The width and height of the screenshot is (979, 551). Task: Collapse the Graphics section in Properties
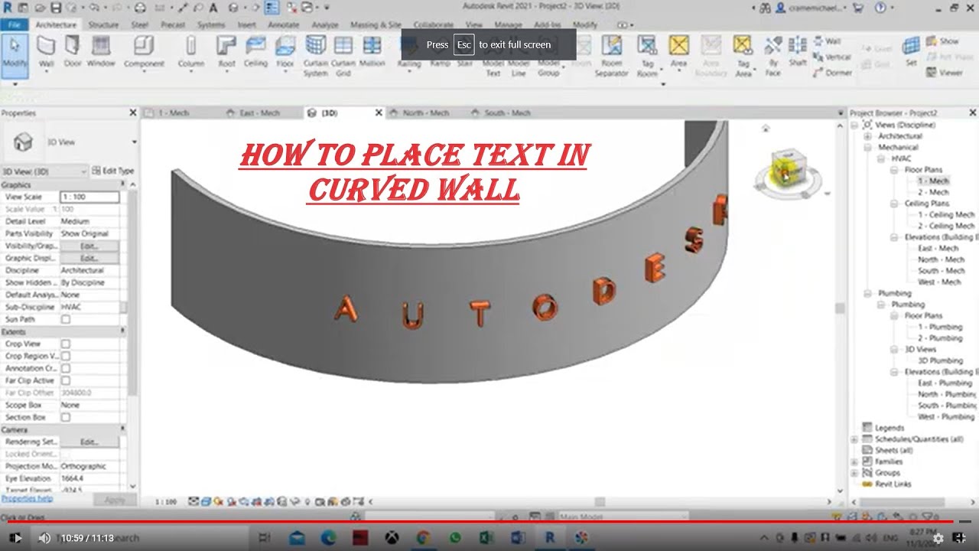(123, 184)
